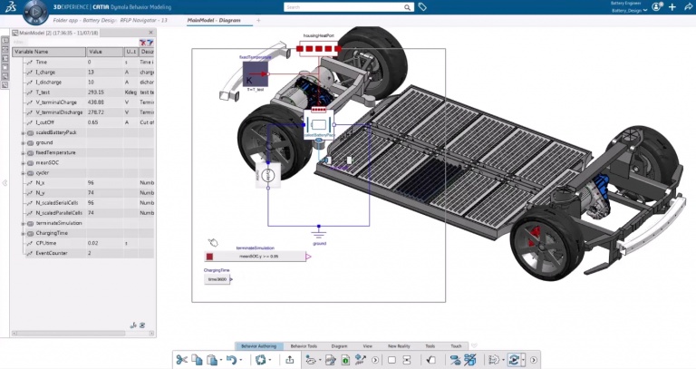The image size is (696, 369).
Task: Open the View toolbar tab
Action: (x=368, y=346)
